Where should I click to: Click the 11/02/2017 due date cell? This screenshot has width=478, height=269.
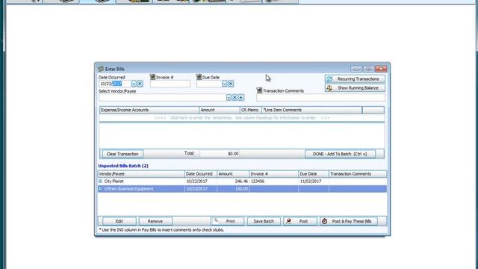pyautogui.click(x=314, y=181)
